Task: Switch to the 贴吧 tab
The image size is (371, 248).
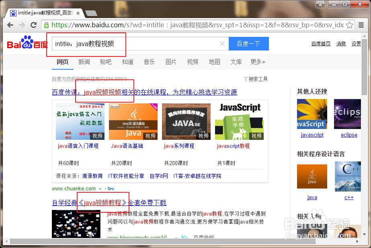Action: (x=106, y=62)
